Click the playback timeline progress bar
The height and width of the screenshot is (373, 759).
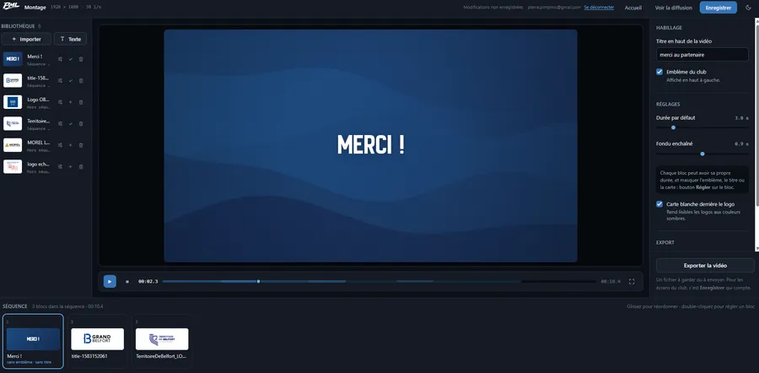point(379,281)
